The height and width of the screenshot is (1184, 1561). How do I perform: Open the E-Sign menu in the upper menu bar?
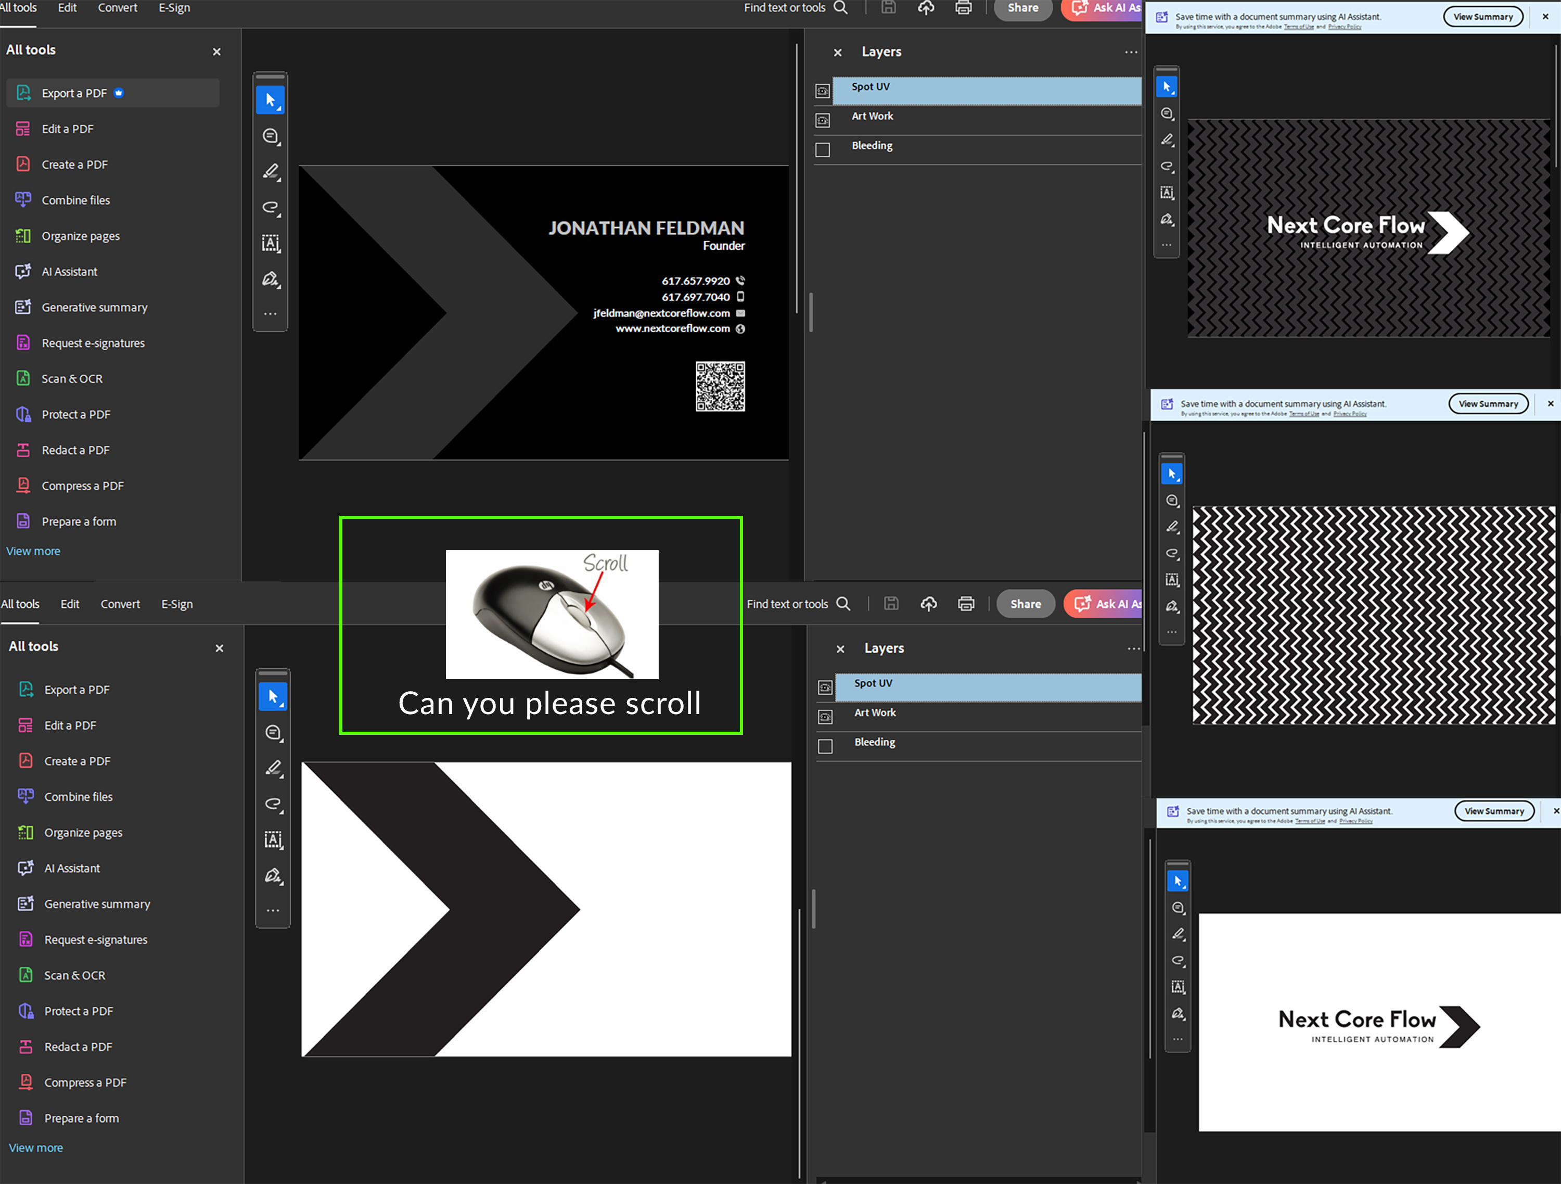174,8
